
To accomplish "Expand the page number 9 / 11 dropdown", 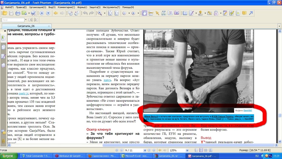I will [145, 151].
